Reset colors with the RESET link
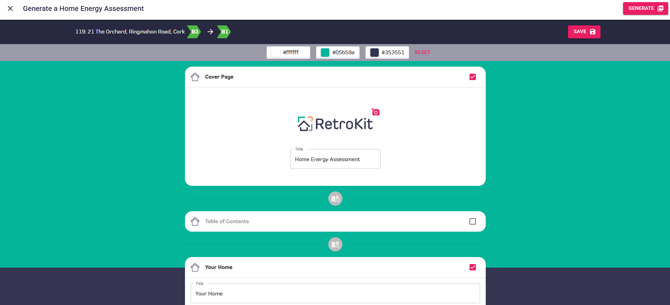670x305 pixels. [x=422, y=53]
